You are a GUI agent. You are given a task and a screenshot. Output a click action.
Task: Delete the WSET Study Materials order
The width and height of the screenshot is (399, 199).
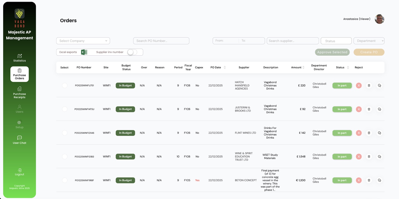(x=369, y=157)
